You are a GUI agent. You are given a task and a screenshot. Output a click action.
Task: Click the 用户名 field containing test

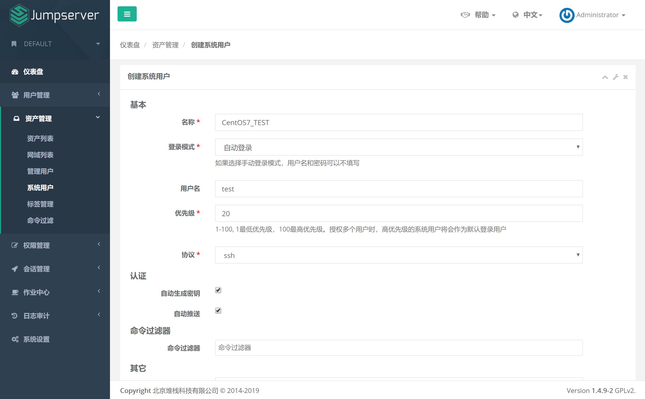tap(399, 189)
